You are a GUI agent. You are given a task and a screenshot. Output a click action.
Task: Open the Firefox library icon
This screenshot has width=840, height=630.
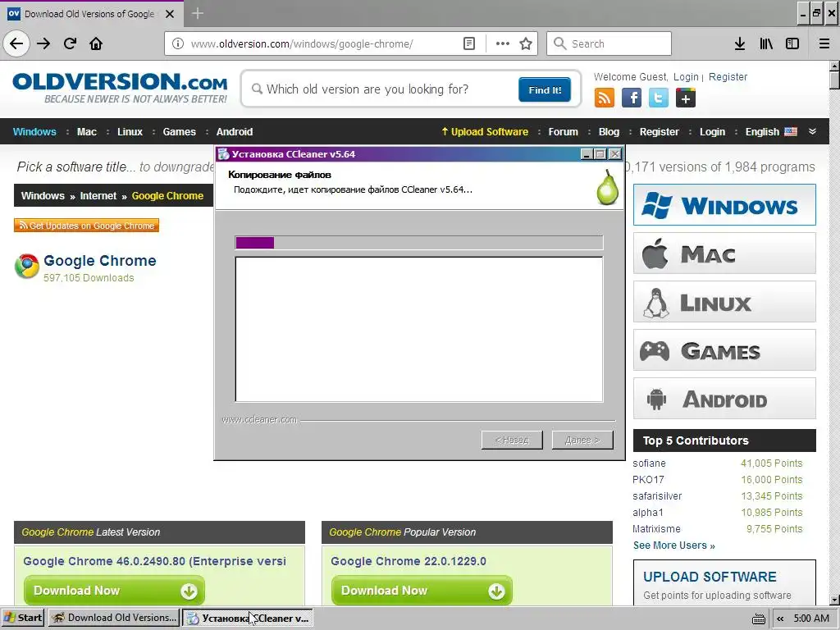coord(766,43)
